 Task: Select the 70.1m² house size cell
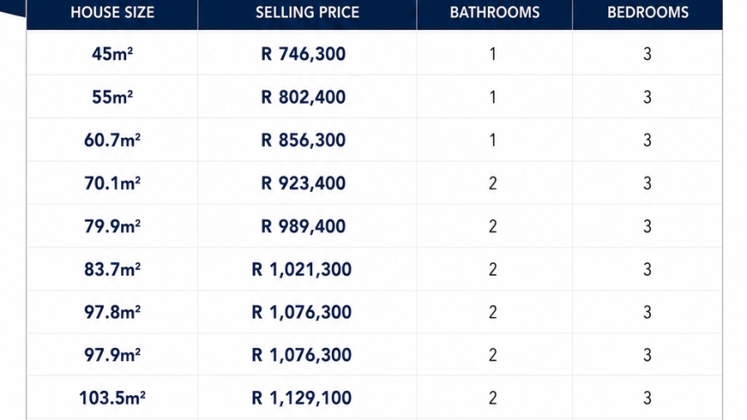(x=112, y=183)
